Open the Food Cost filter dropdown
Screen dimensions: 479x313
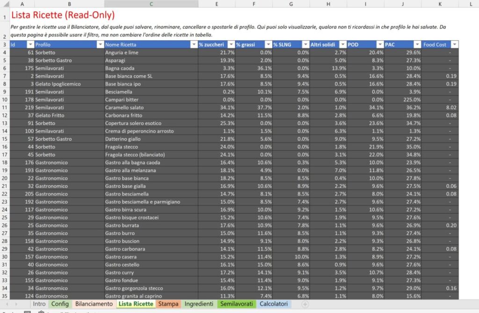[454, 45]
